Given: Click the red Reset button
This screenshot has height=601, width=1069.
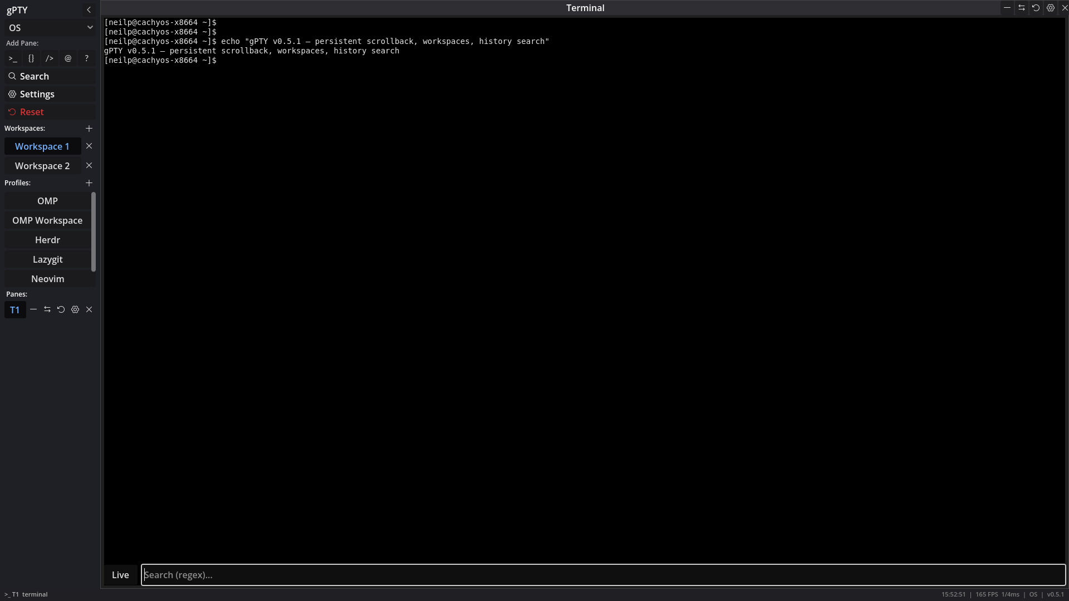Looking at the screenshot, I should pyautogui.click(x=50, y=112).
